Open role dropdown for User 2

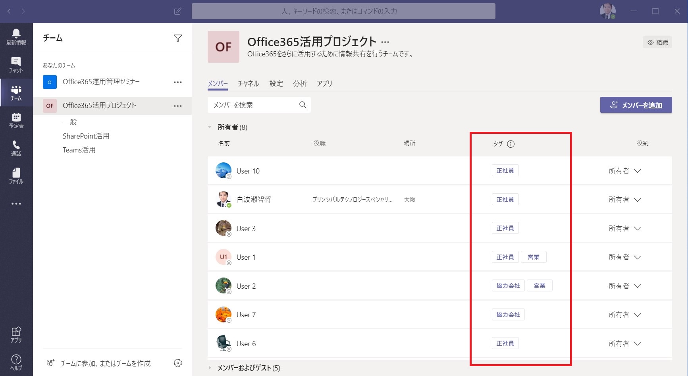625,286
